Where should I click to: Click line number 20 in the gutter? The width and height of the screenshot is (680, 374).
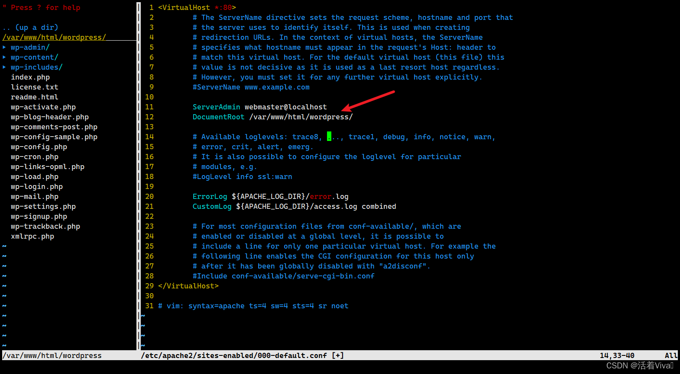point(149,196)
